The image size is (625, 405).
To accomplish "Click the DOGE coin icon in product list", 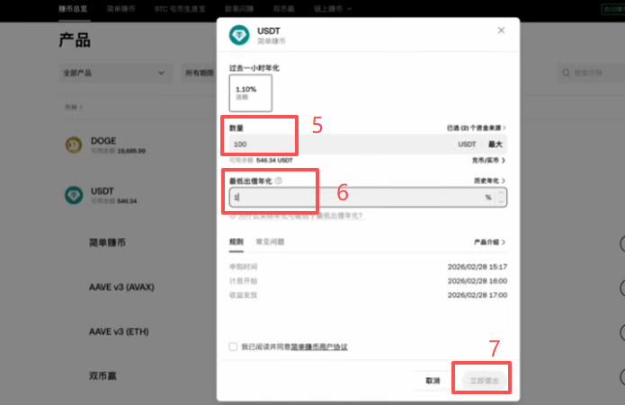I will point(74,145).
